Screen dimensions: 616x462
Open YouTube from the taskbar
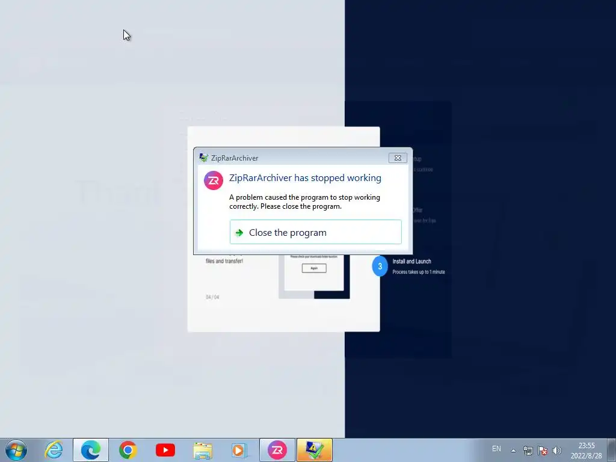tap(165, 450)
